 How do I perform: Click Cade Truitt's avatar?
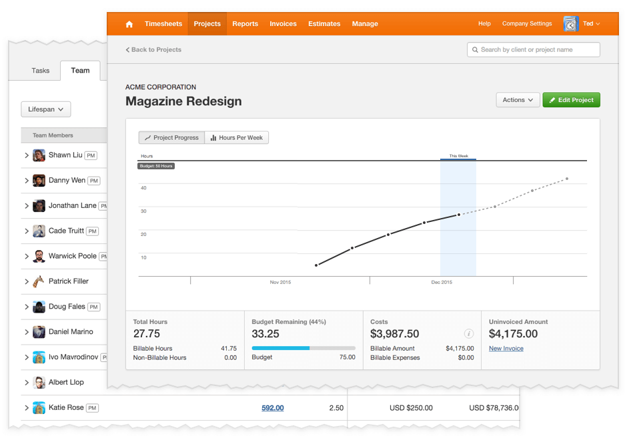pos(39,231)
